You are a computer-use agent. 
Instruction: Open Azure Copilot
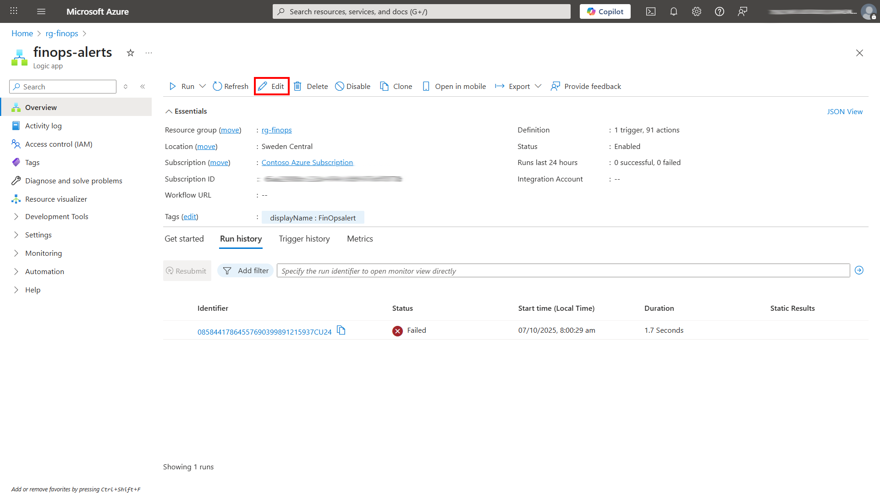coord(605,11)
